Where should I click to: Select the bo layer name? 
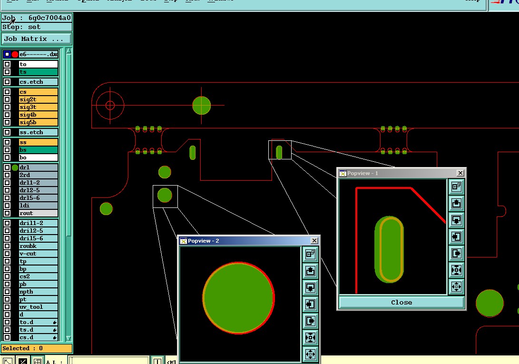coord(39,157)
